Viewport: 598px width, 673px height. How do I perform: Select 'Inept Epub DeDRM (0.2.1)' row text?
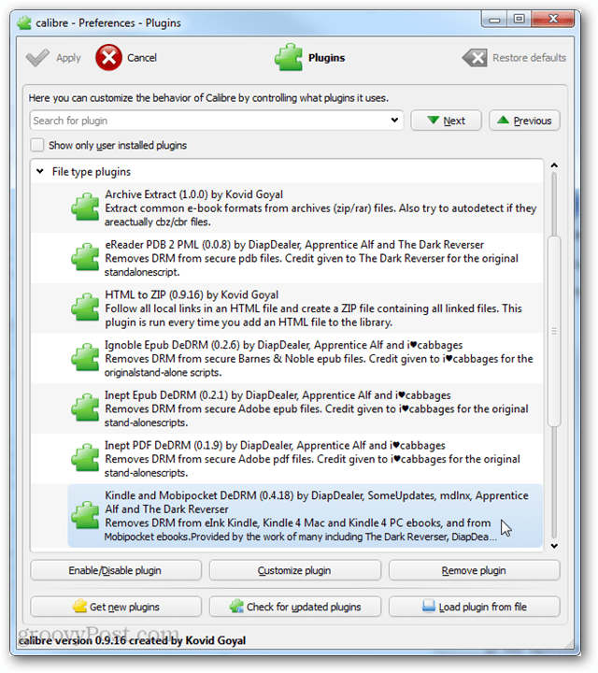(x=278, y=395)
